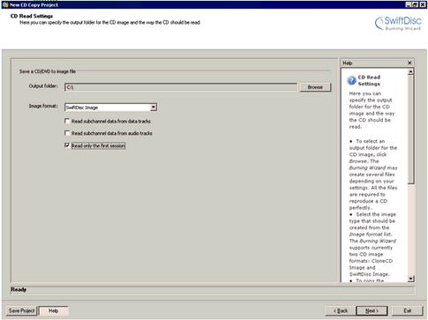Click into the Output folder path field
428x320 pixels.
181,87
